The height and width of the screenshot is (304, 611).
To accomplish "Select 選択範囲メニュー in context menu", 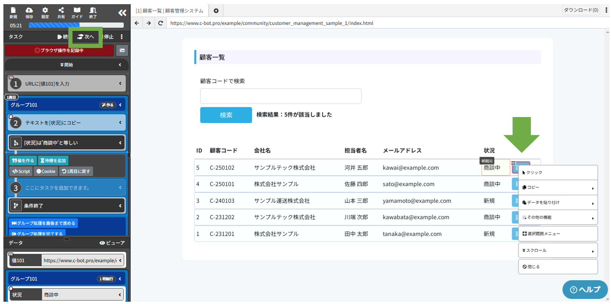I will 558,234.
